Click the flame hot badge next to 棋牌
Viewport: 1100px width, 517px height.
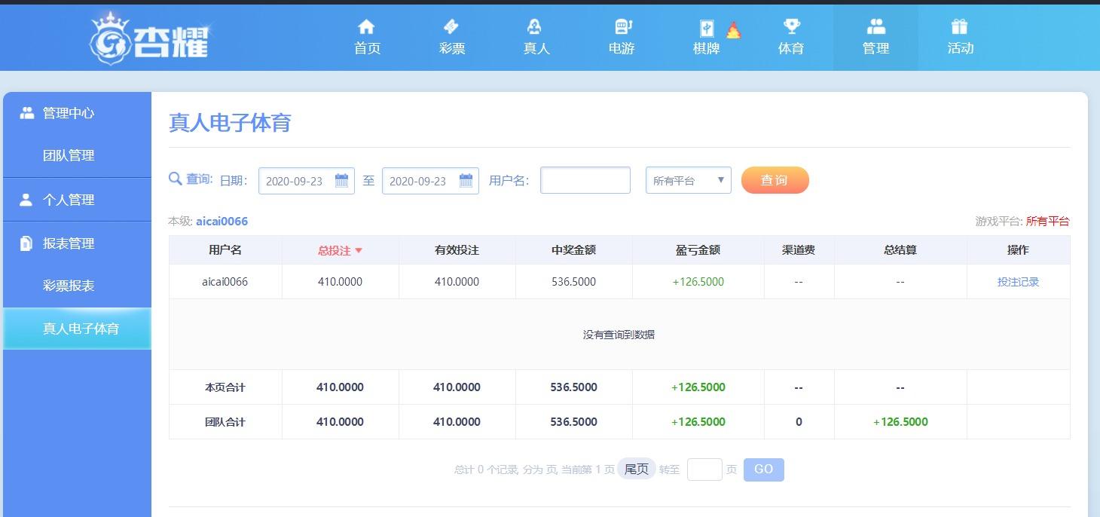coord(733,30)
